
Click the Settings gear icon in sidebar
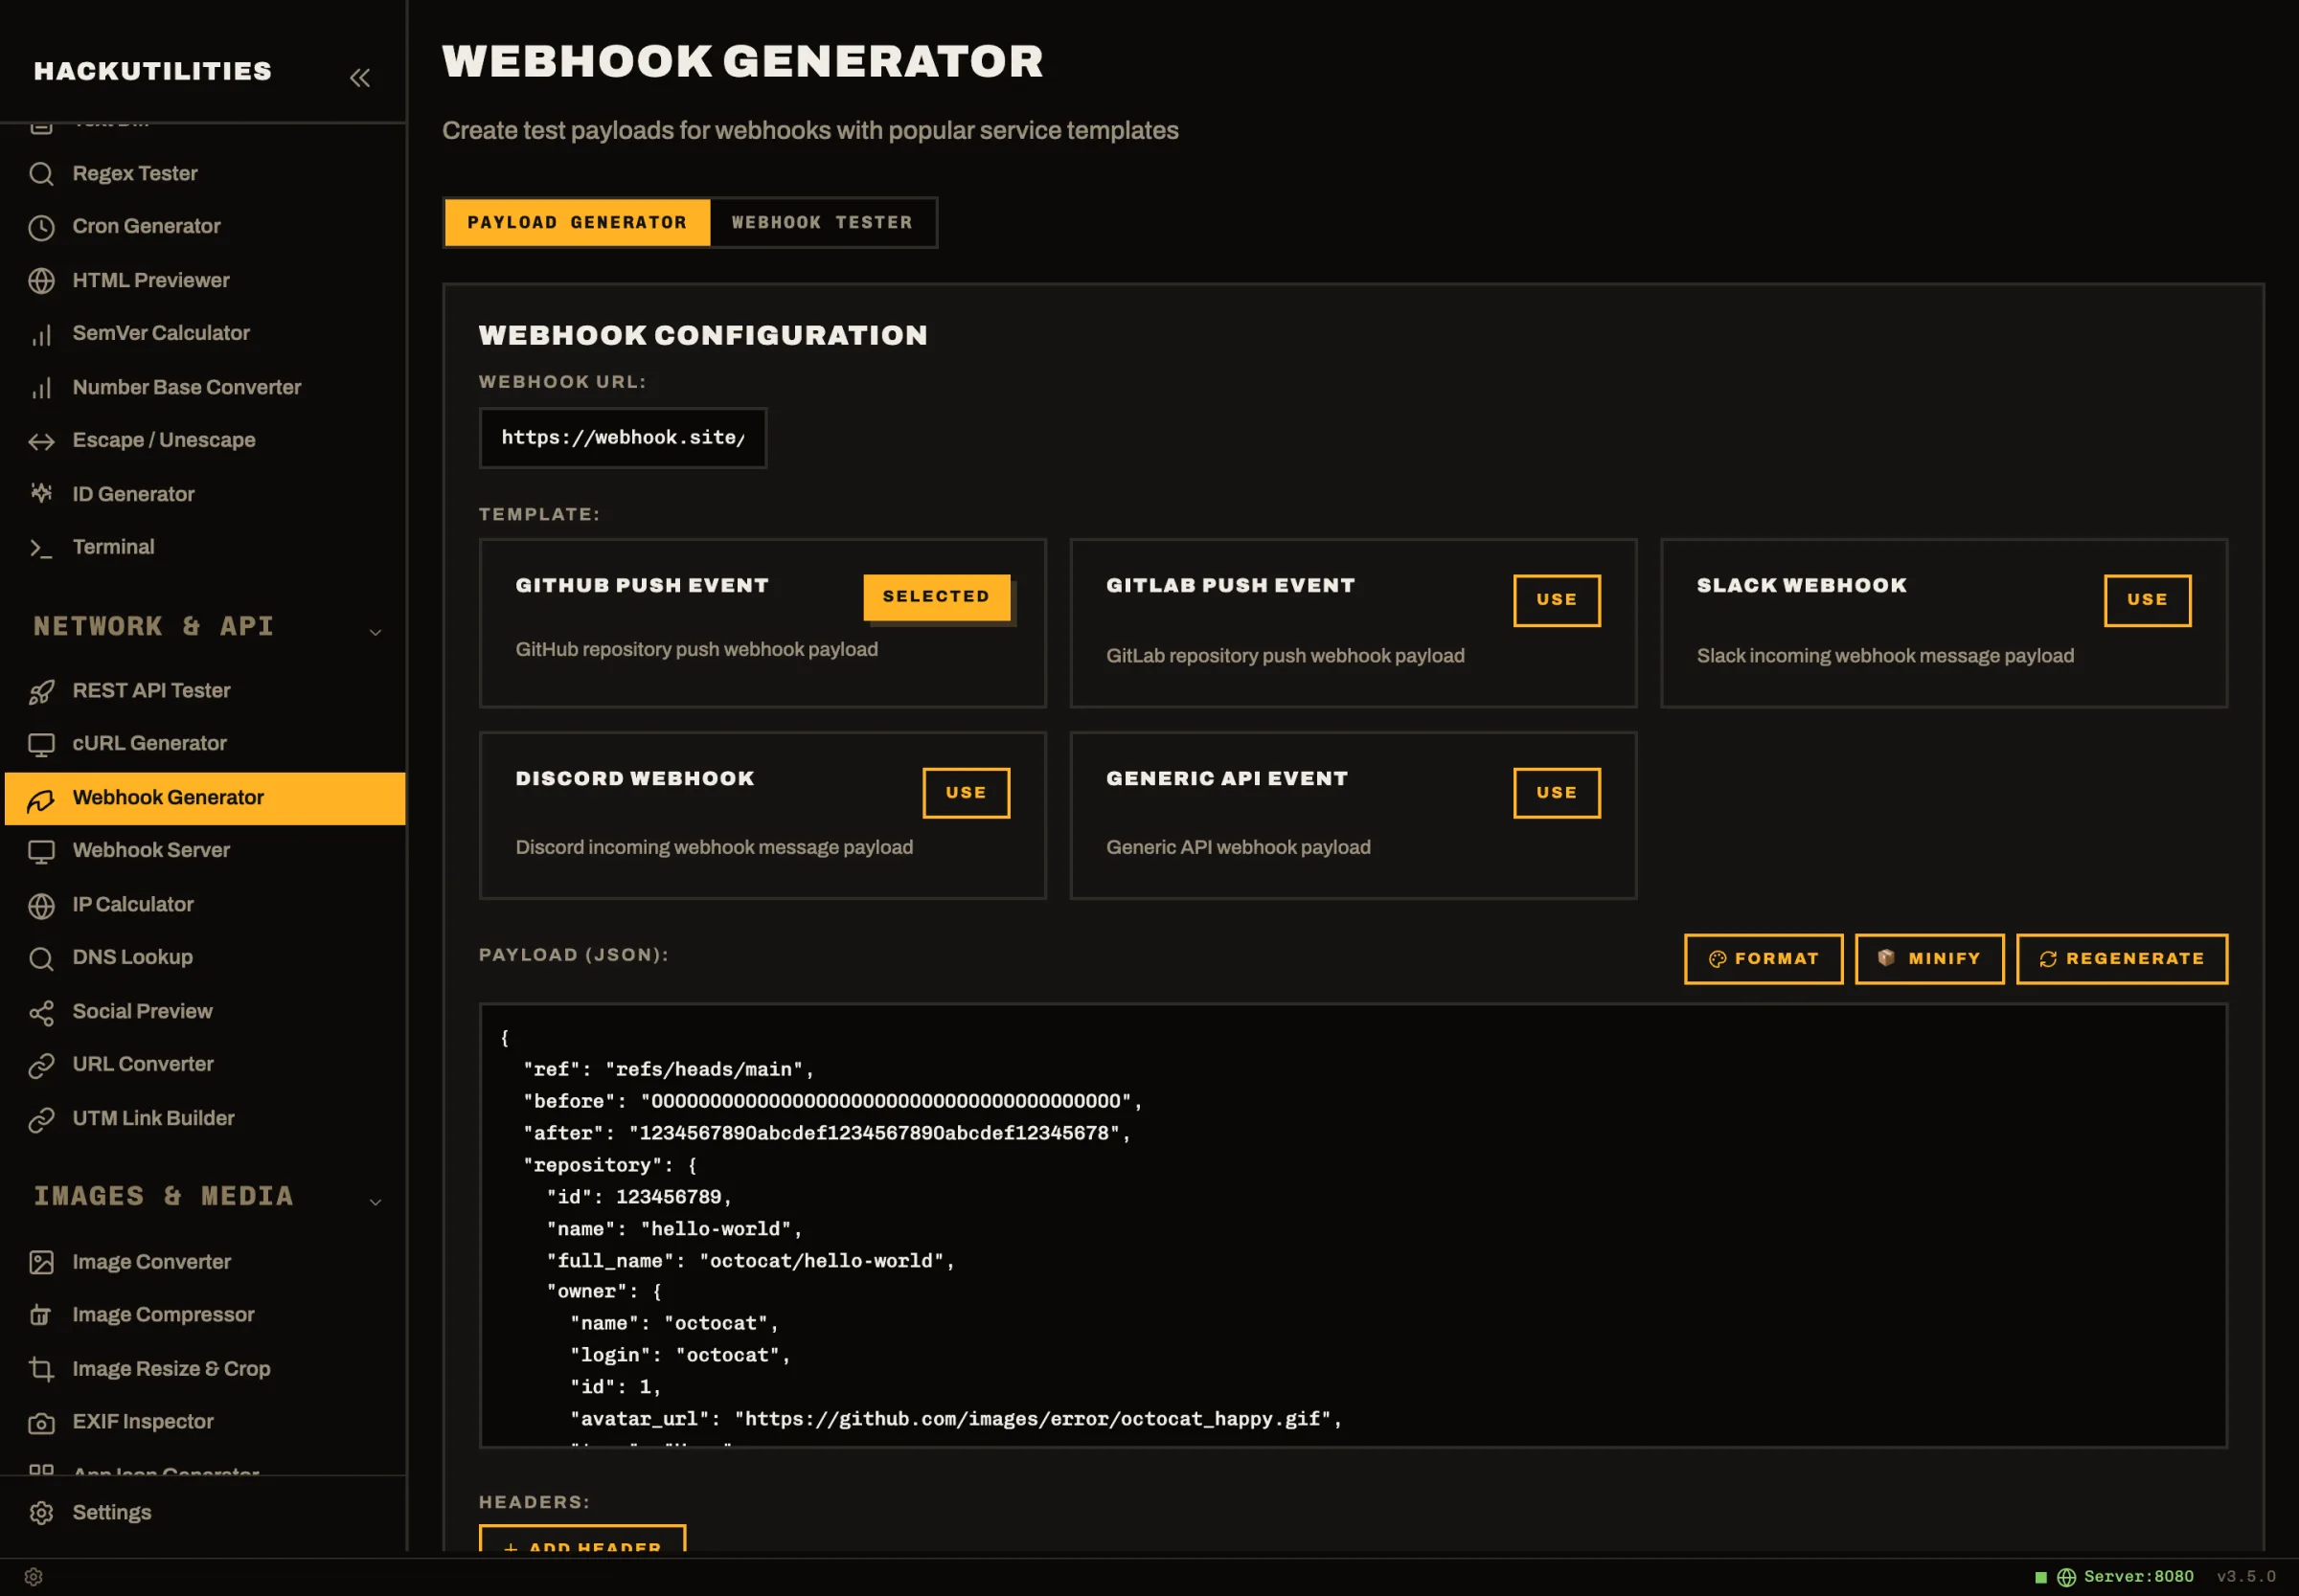coord(41,1513)
